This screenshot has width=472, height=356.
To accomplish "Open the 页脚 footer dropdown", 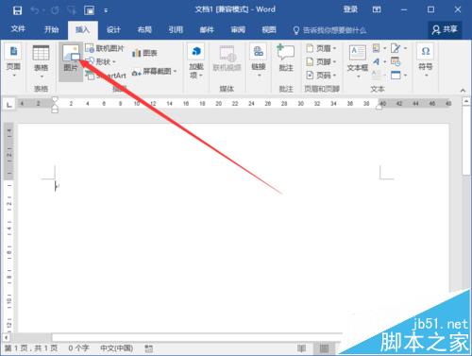I will coord(321,61).
